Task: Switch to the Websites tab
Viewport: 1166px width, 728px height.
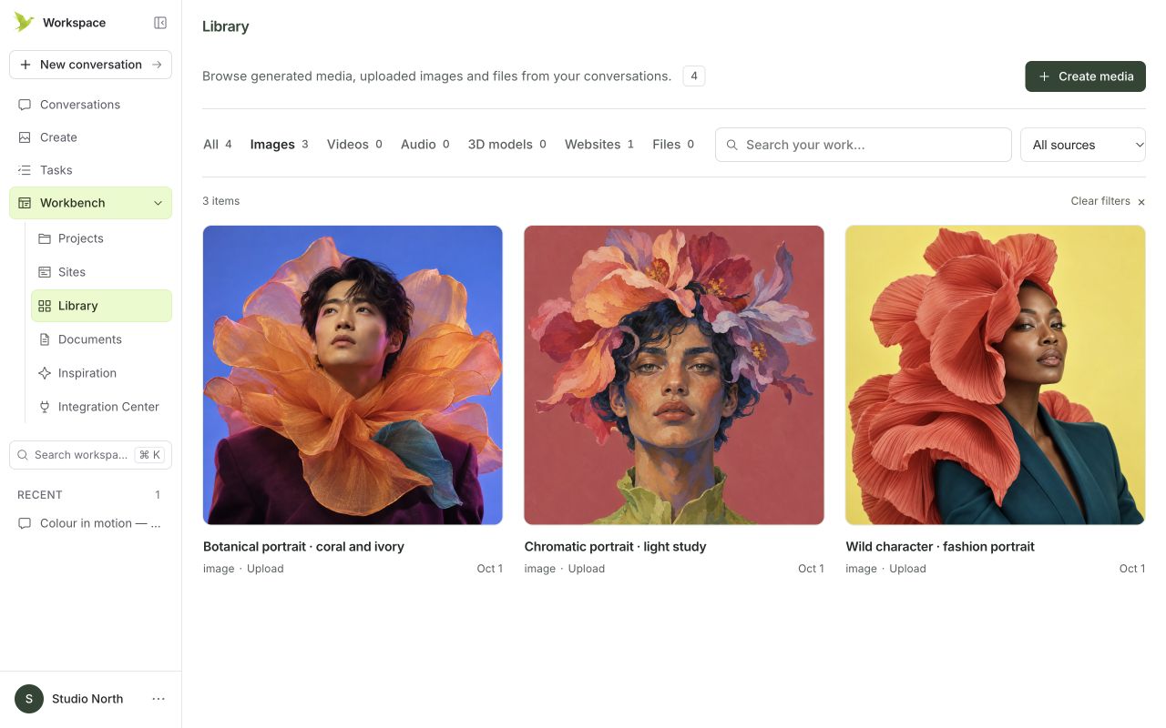Action: [599, 145]
